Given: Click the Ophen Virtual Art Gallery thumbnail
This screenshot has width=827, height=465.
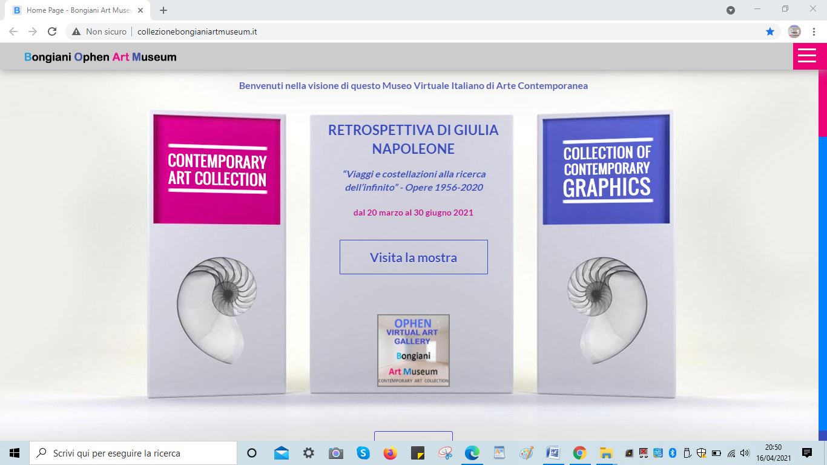Looking at the screenshot, I should [x=413, y=350].
